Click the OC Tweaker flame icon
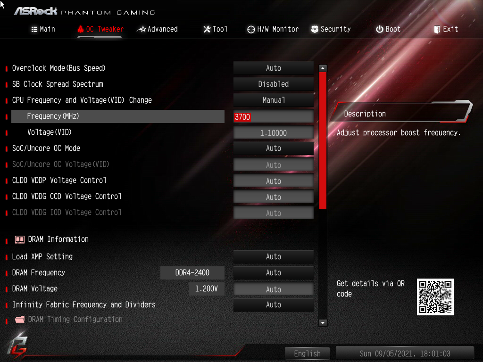This screenshot has width=483, height=362. [x=81, y=28]
